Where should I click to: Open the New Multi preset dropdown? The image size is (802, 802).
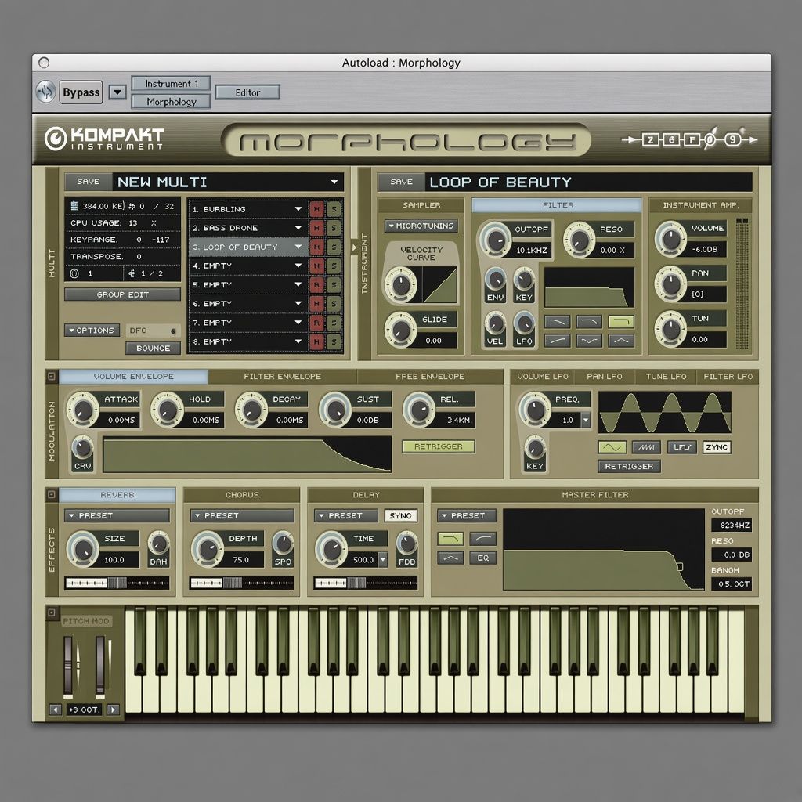tap(334, 182)
